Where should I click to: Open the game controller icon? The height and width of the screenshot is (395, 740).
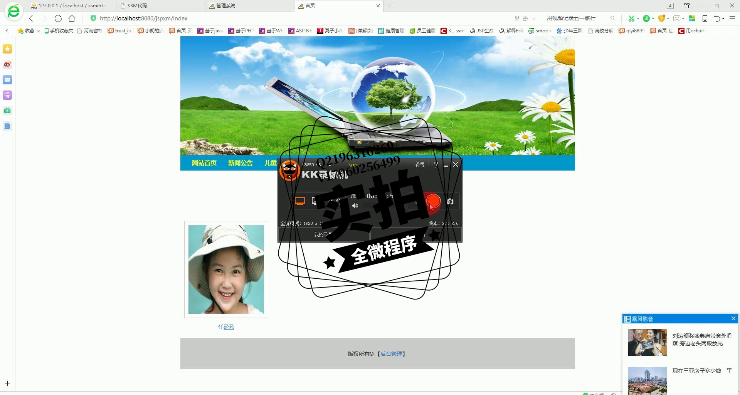coord(676,18)
